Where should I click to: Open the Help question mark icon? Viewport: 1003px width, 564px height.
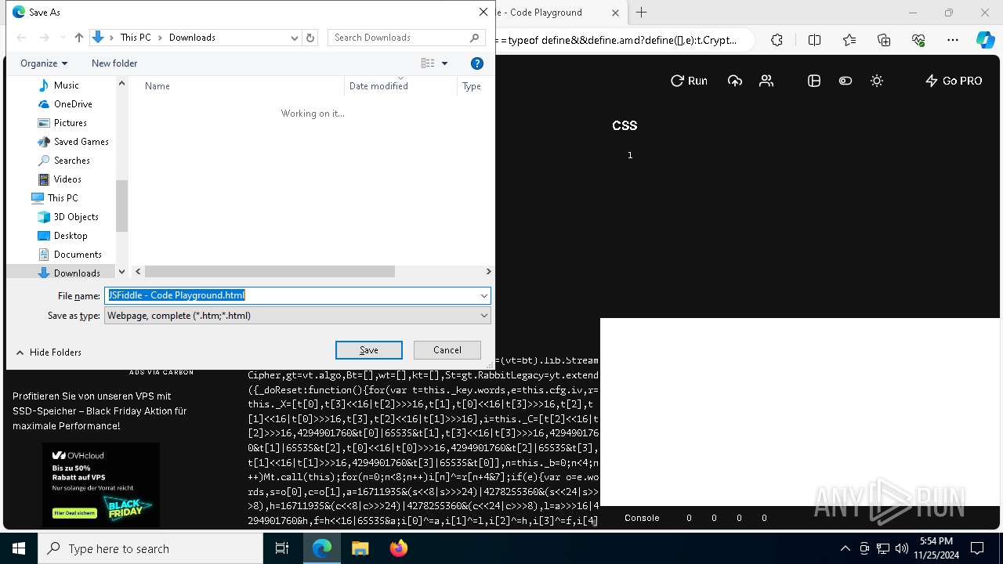click(x=477, y=63)
